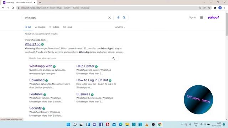Switch to the News tab
228x128 pixels.
(68, 27)
